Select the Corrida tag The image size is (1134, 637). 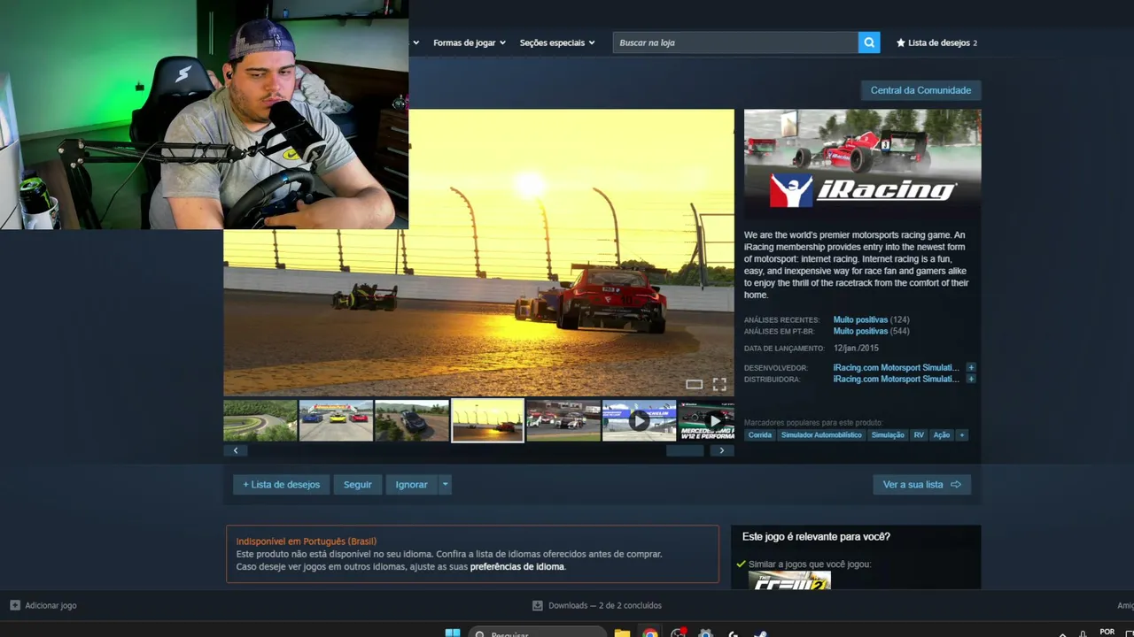pos(760,435)
